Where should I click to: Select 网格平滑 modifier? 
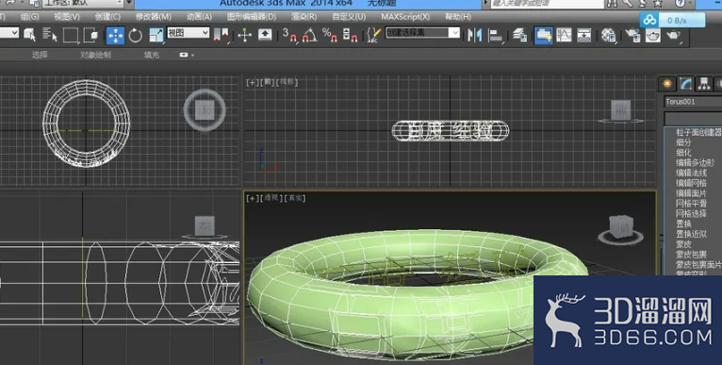point(691,203)
